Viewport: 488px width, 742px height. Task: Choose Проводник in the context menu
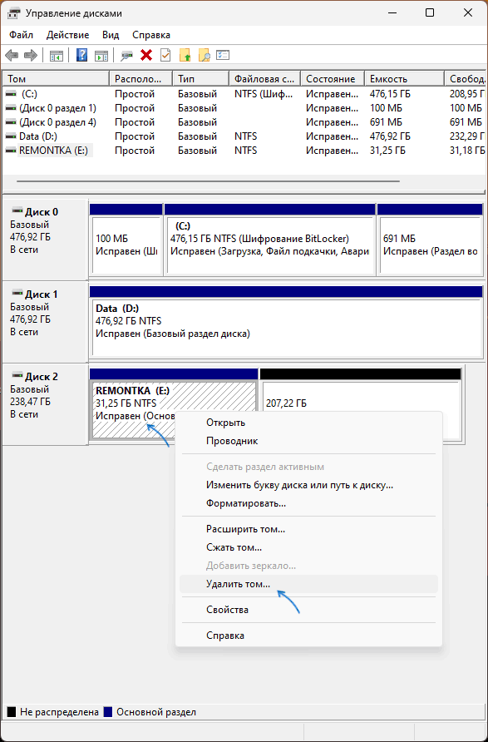click(x=308, y=441)
